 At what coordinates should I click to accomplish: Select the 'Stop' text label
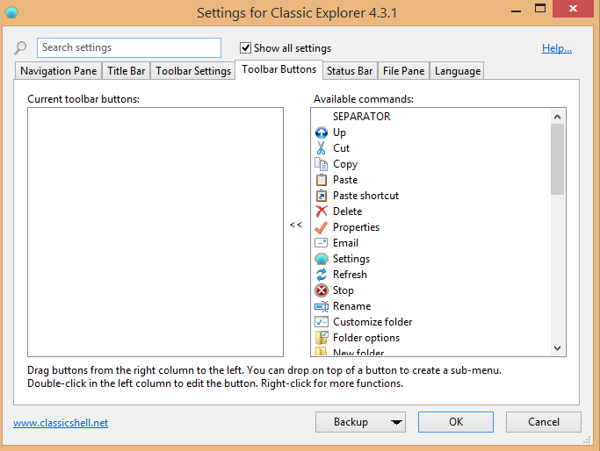[343, 290]
